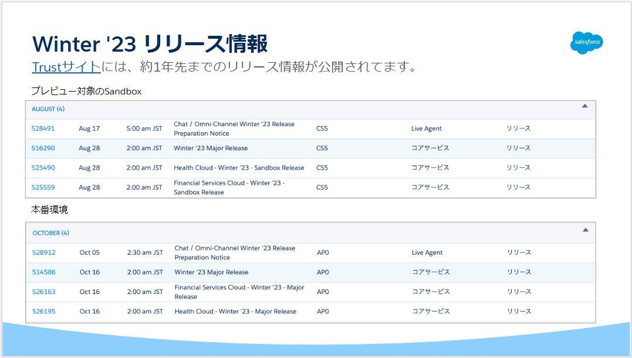
Task: Open maintenance ID 526163
Action: pos(43,292)
